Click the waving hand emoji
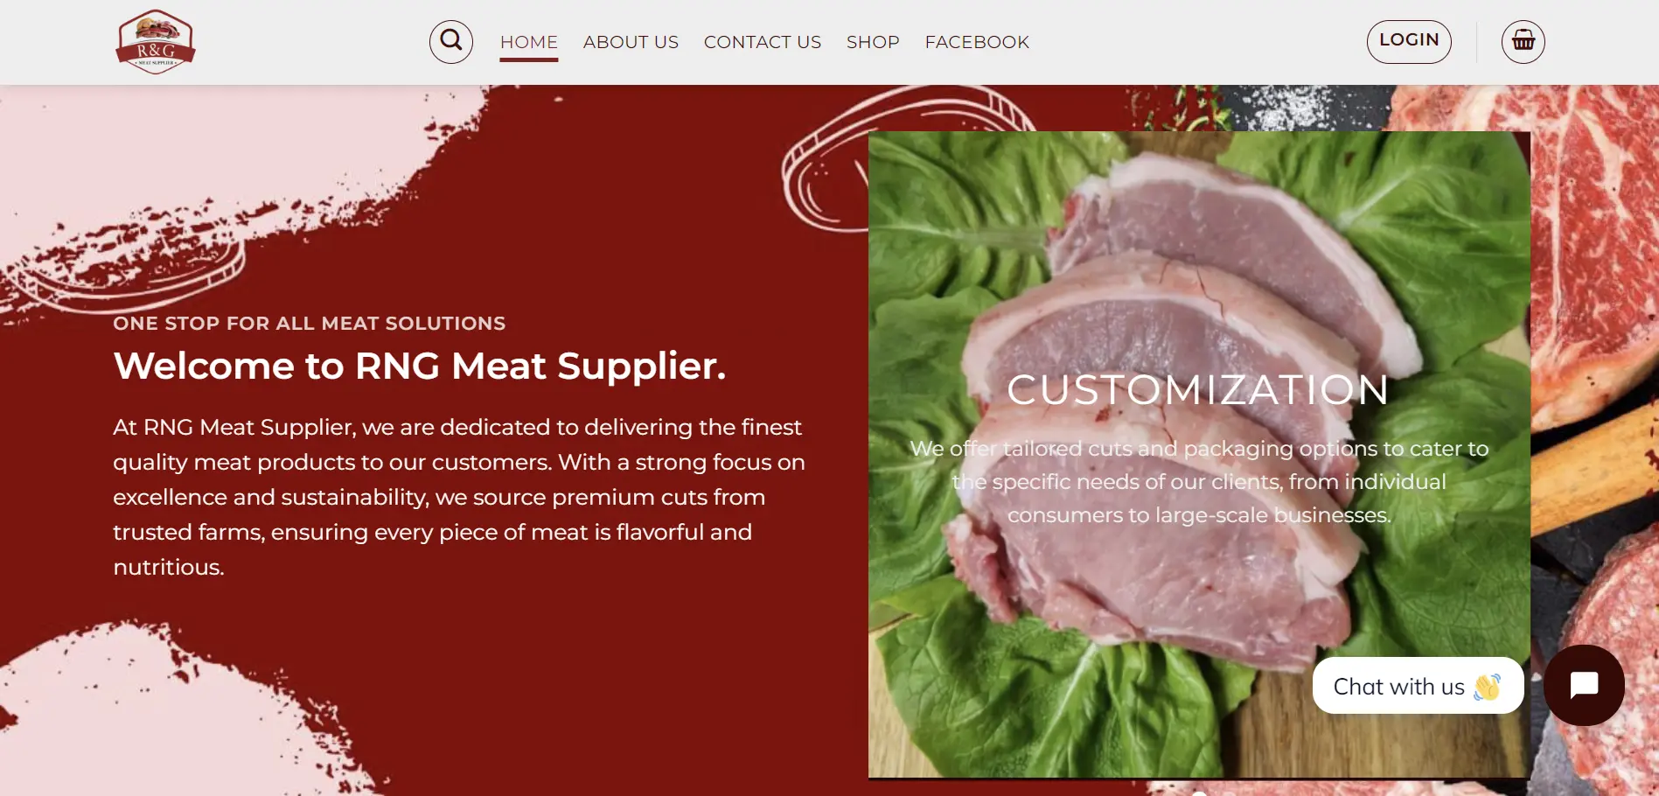 click(x=1487, y=687)
